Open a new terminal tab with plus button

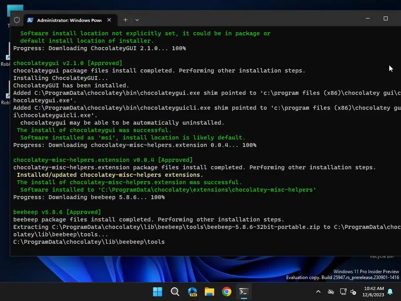[x=125, y=20]
